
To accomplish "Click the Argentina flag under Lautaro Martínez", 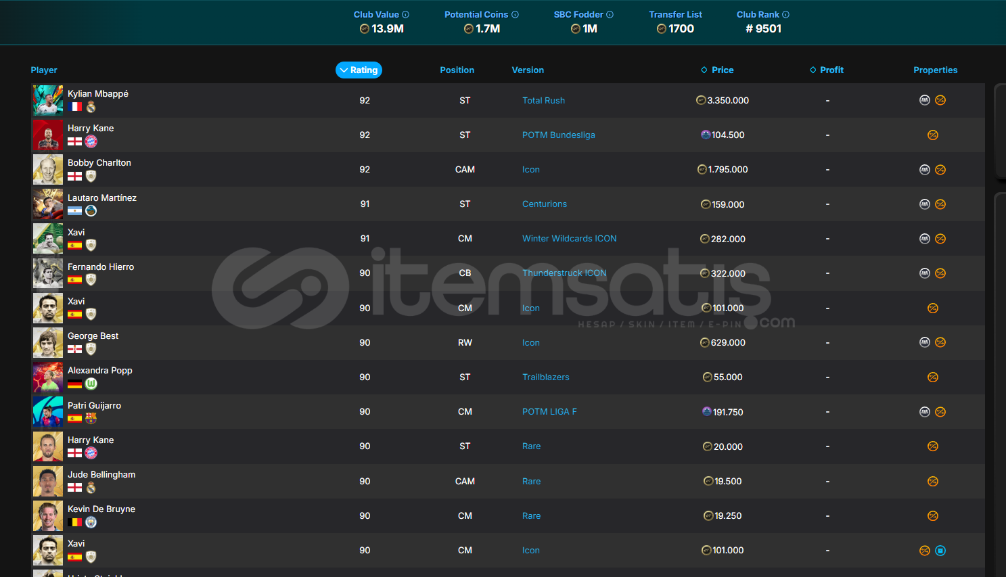I will (x=74, y=211).
